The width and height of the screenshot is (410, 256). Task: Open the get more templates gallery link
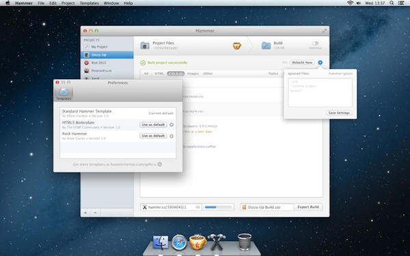tap(114, 165)
